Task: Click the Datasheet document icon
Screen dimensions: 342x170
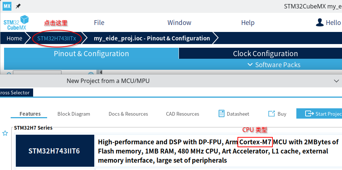Action: click(x=221, y=113)
